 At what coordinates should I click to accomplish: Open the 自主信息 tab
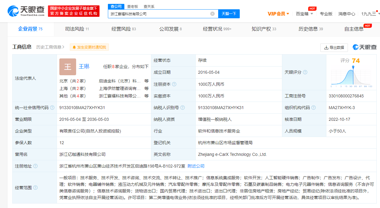[x=354, y=29]
